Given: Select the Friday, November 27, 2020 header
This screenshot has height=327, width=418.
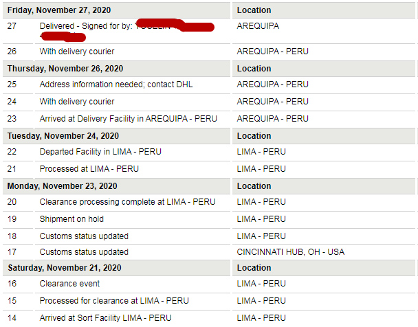Looking at the screenshot, I should (59, 10).
